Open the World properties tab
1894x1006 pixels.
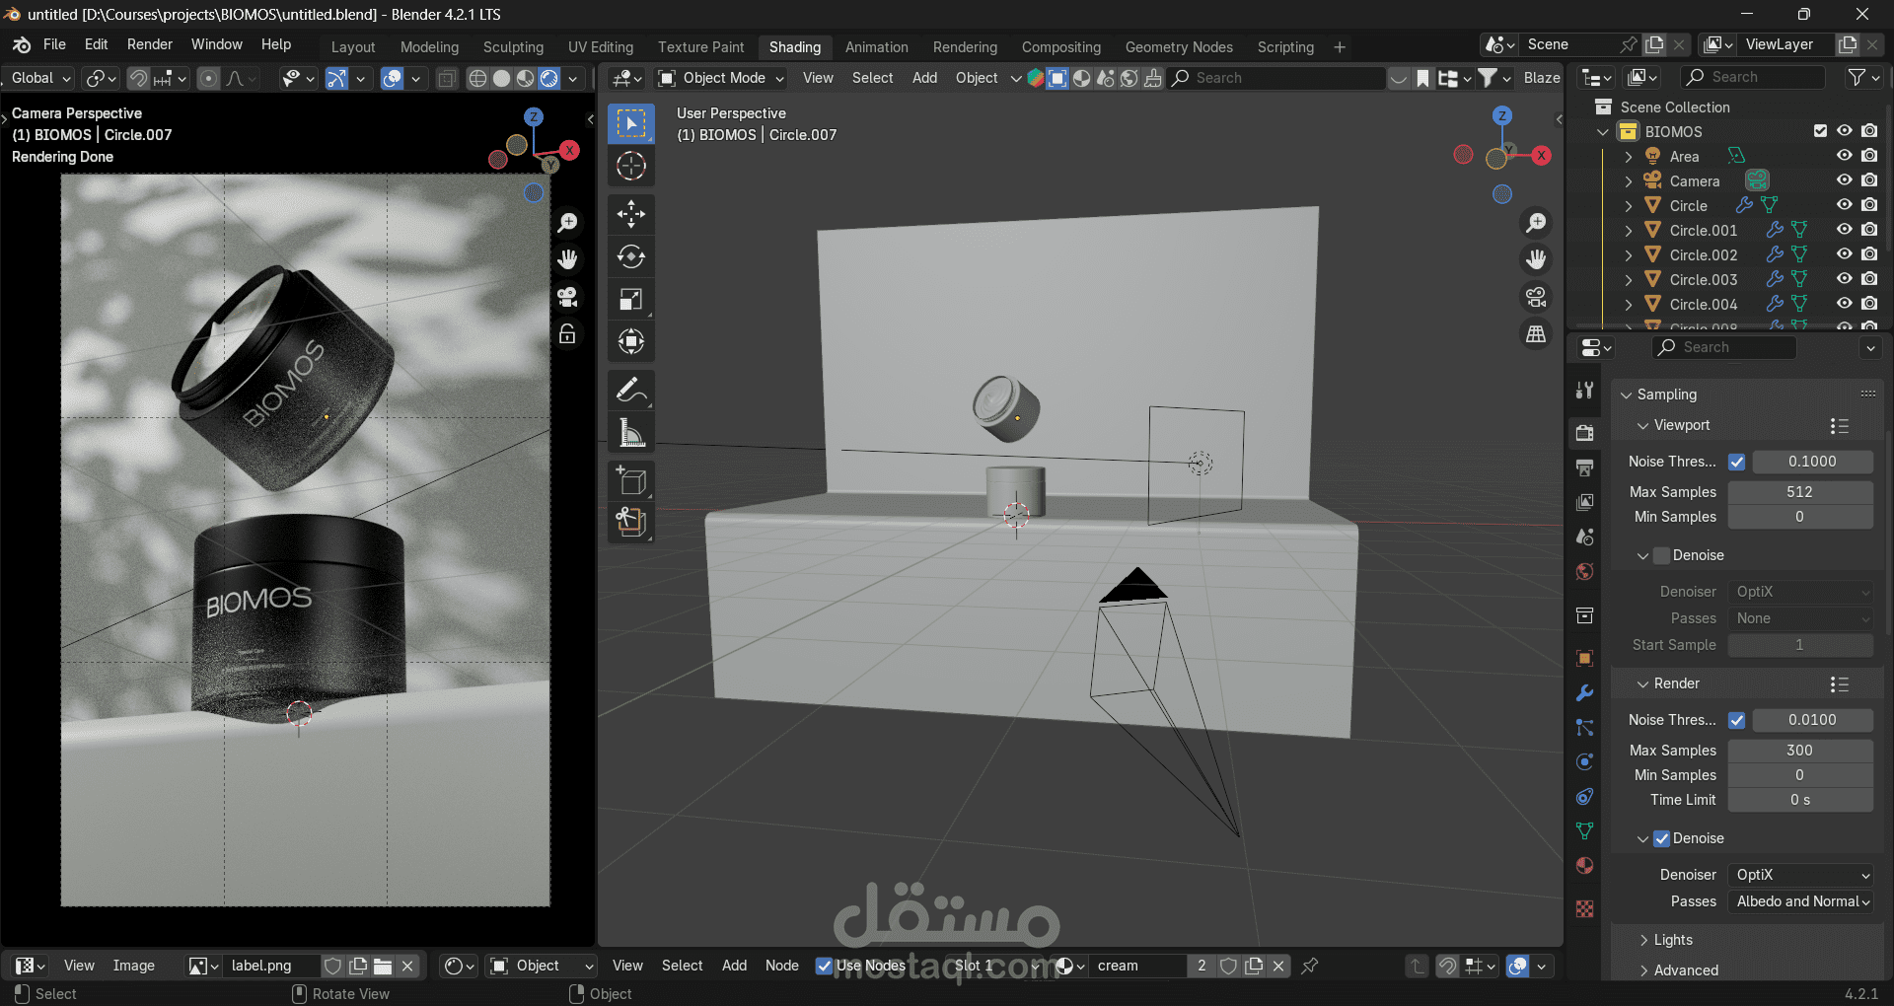tap(1584, 571)
